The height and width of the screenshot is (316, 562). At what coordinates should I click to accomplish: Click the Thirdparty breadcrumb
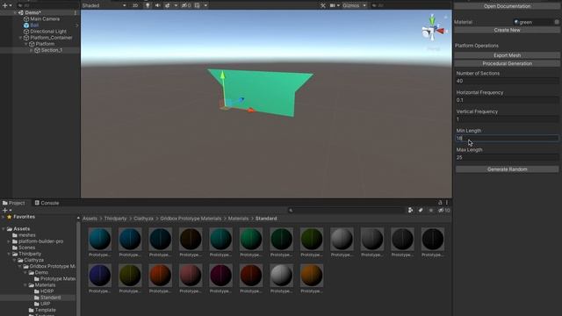(x=115, y=219)
